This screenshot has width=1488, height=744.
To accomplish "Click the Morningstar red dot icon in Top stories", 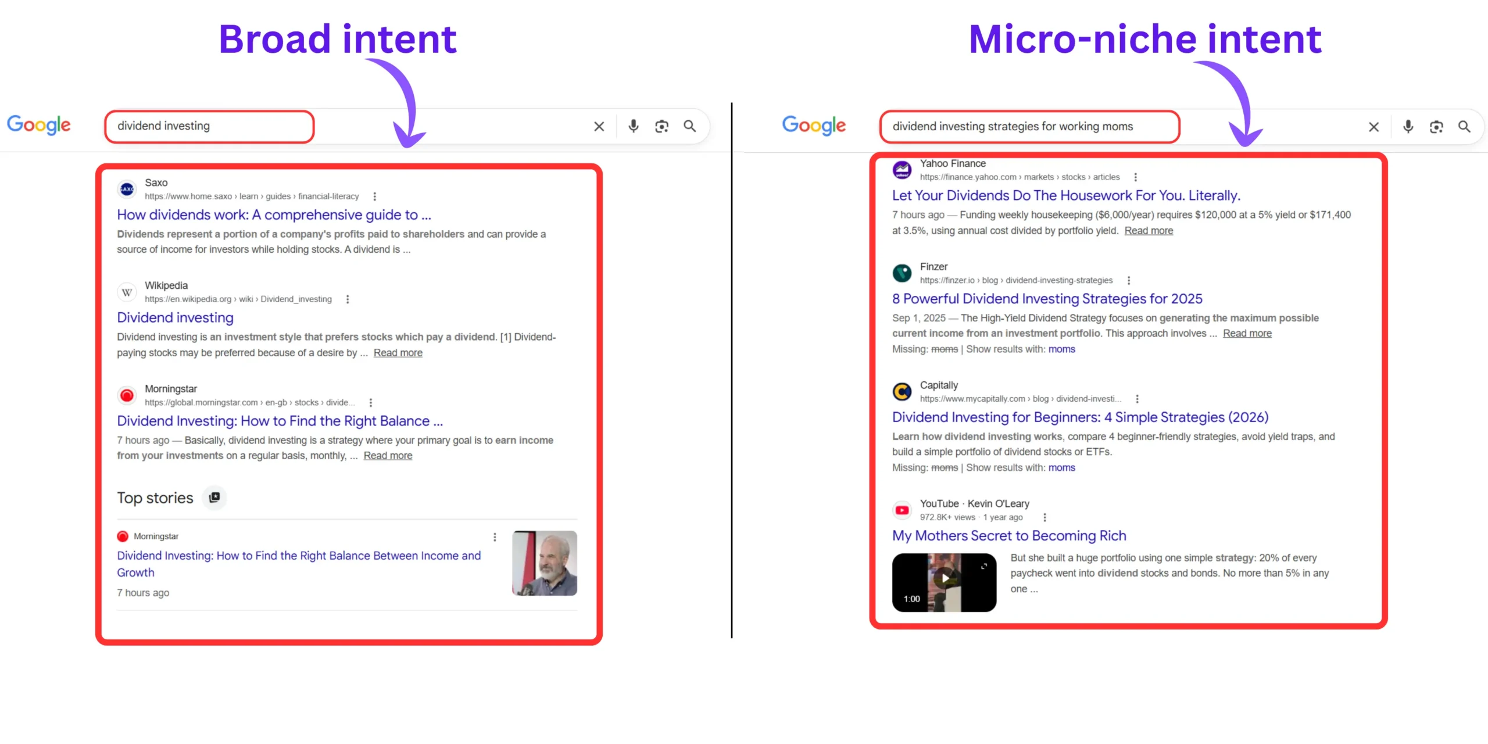I will (123, 536).
